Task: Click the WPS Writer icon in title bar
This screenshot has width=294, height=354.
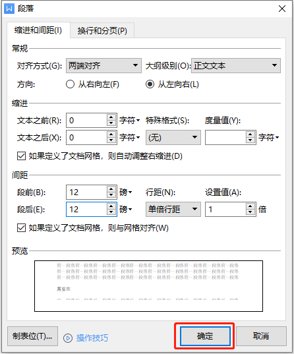Action: tap(9, 9)
